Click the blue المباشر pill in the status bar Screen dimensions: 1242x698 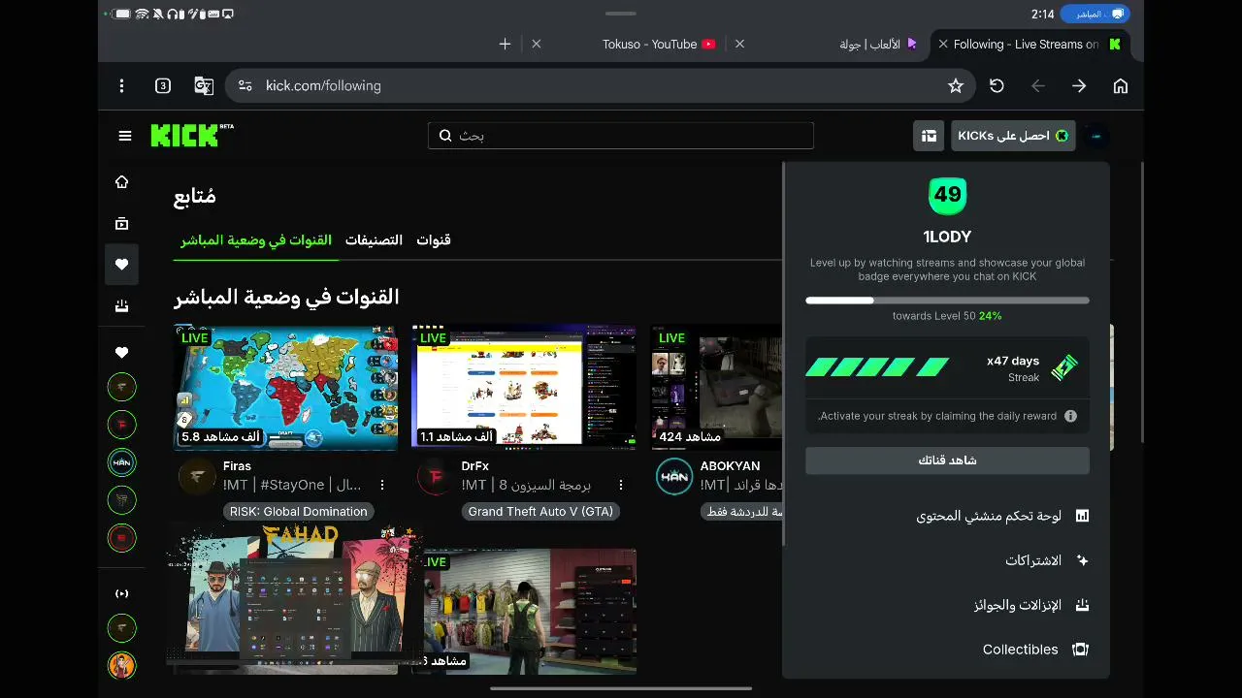(x=1095, y=15)
